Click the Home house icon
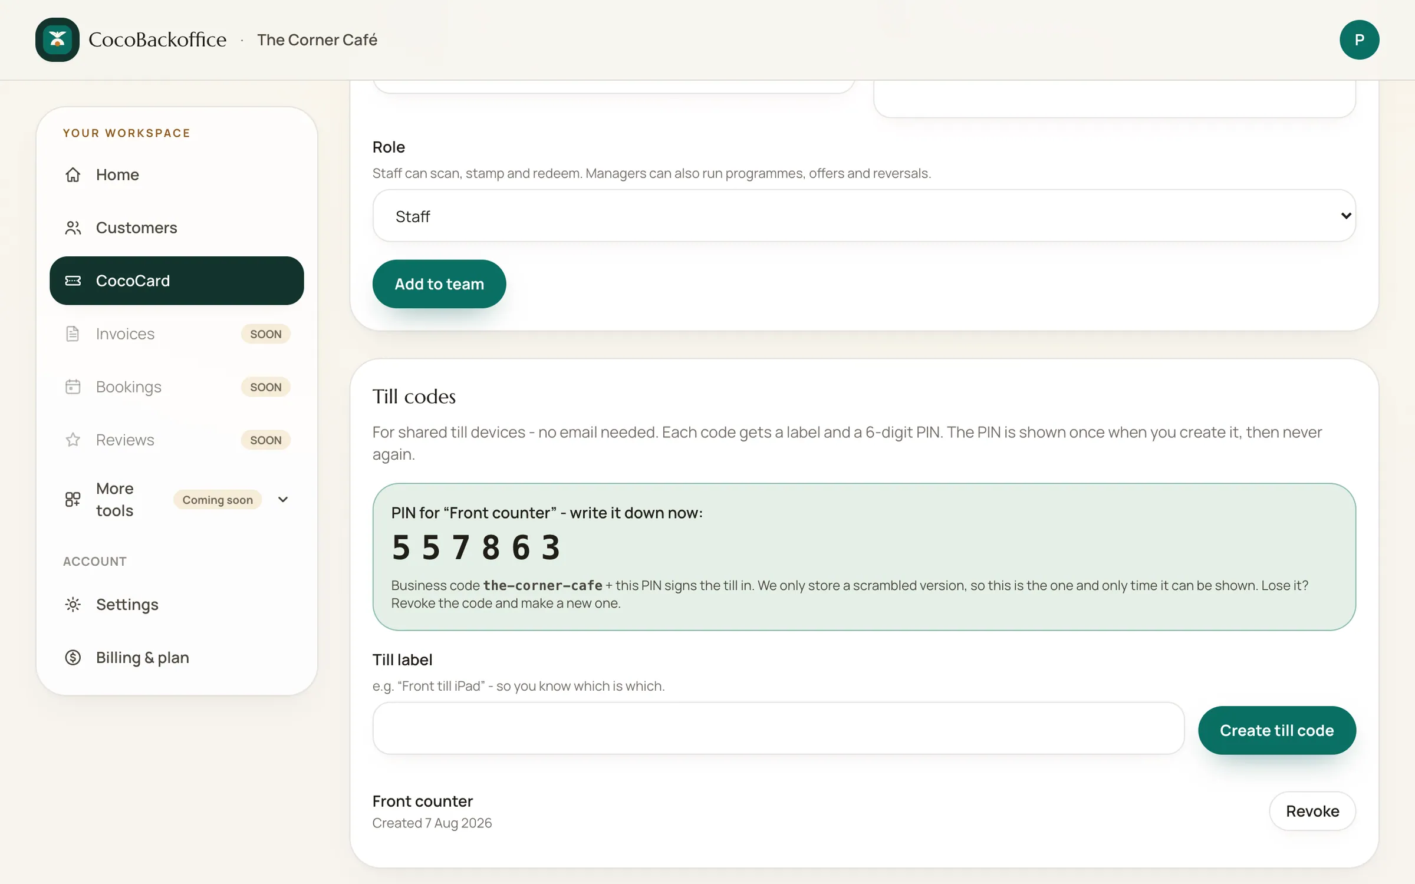Viewport: 1415px width, 884px height. click(x=73, y=174)
